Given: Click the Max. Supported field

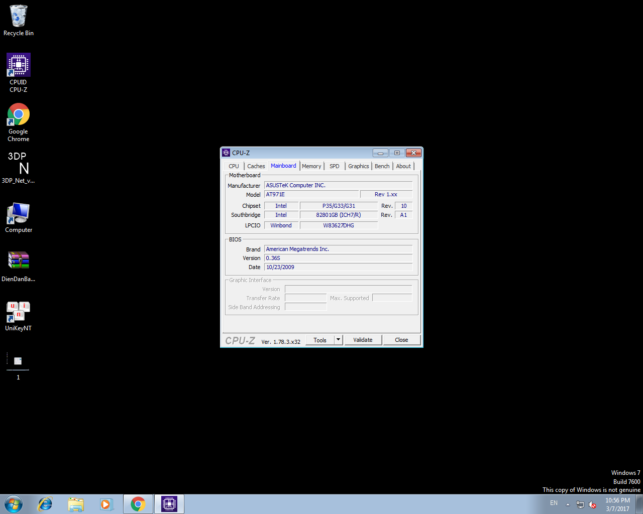Looking at the screenshot, I should pos(392,298).
